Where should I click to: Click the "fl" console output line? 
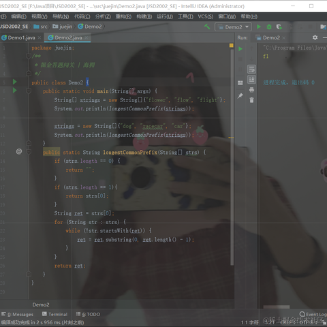[266, 56]
